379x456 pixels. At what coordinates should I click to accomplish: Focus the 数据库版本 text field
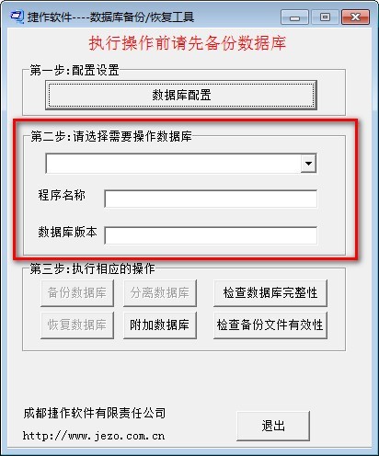point(211,235)
